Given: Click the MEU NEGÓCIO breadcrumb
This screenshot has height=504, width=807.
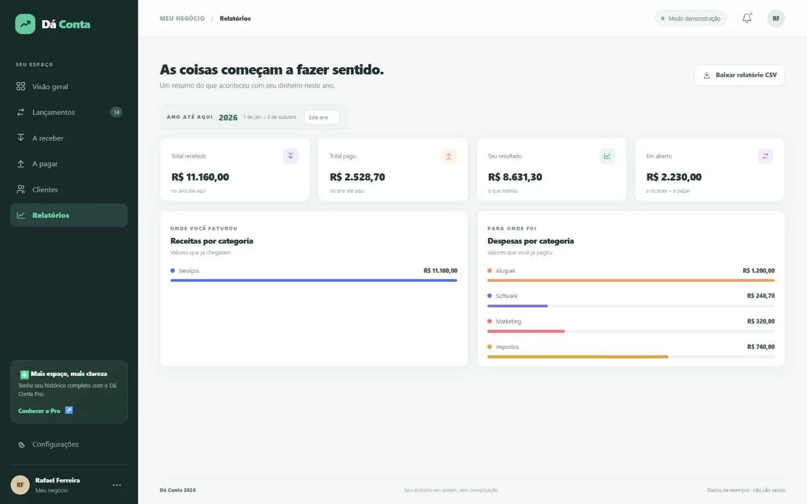Looking at the screenshot, I should (x=182, y=18).
